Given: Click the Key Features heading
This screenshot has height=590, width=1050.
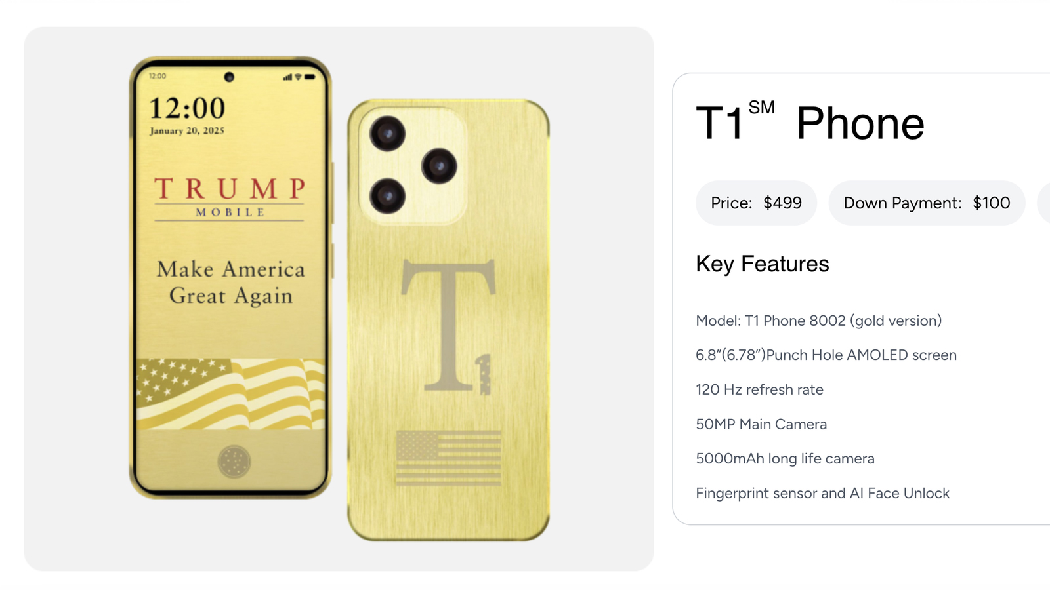Looking at the screenshot, I should click(x=763, y=264).
